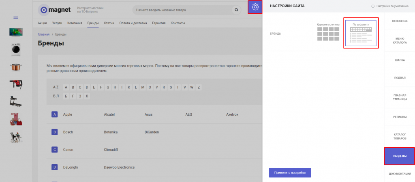Select the A-Z alphabet range
Image resolution: width=415 pixels, height=182 pixels.
(x=56, y=87)
